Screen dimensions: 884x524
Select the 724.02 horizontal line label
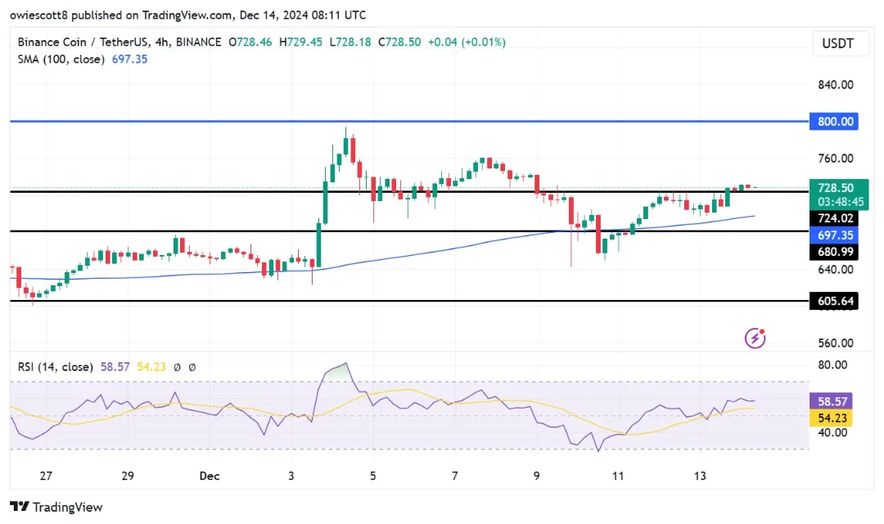(x=834, y=218)
